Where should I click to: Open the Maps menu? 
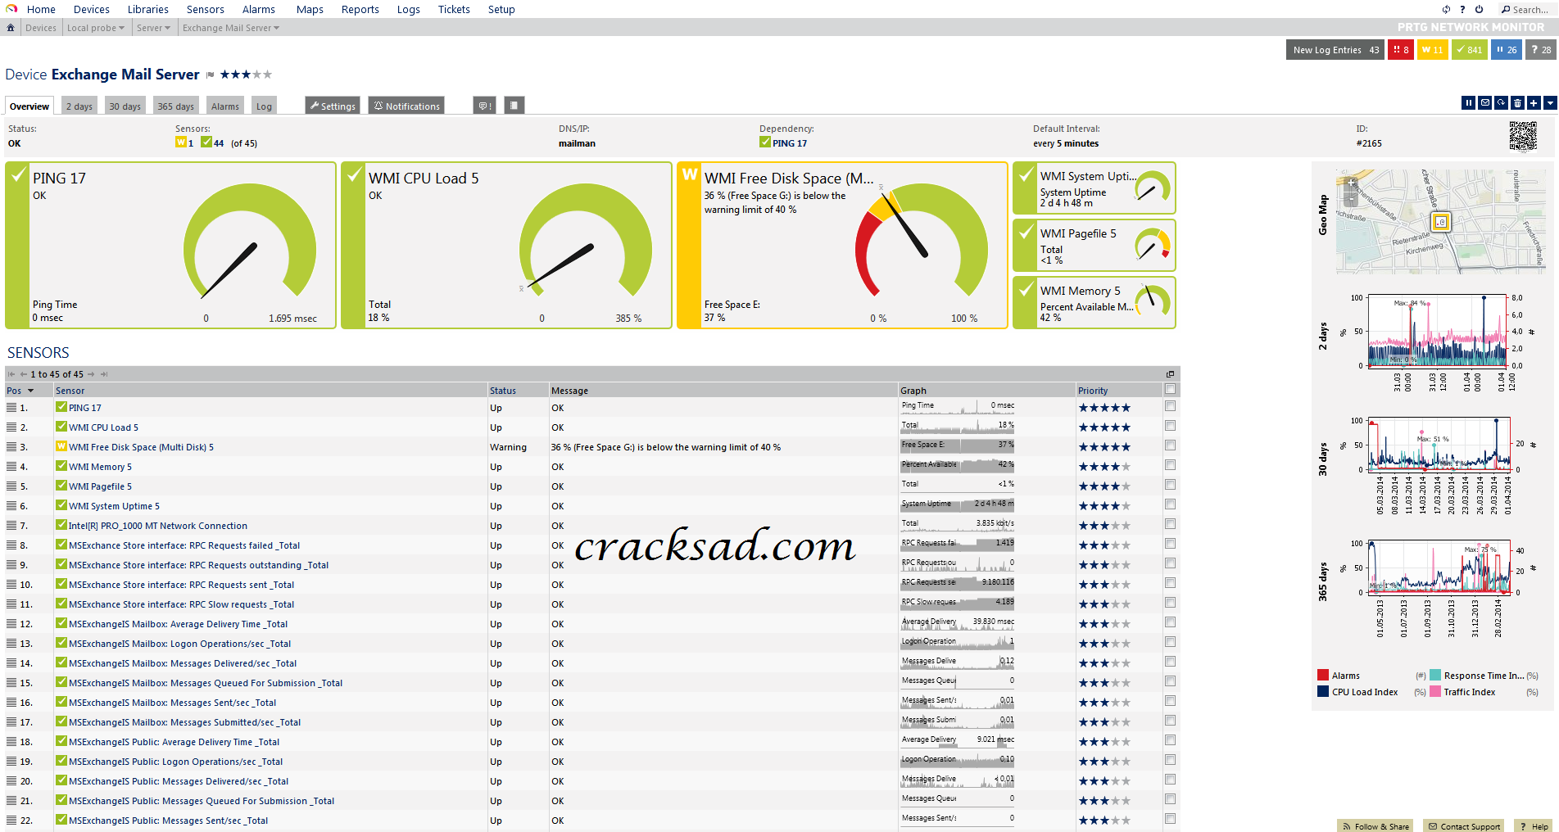pos(310,10)
